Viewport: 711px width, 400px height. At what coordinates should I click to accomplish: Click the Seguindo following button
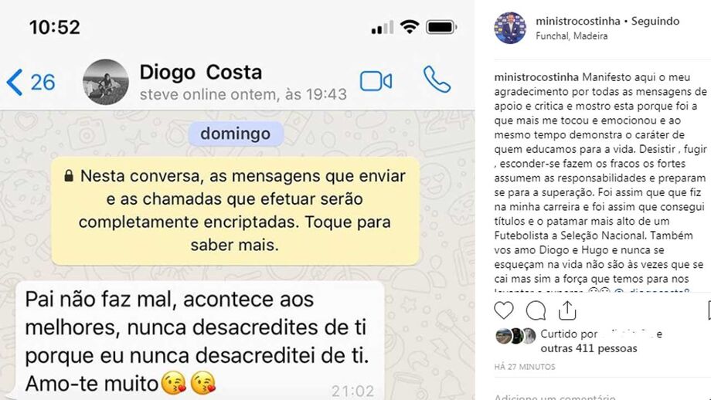[655, 21]
